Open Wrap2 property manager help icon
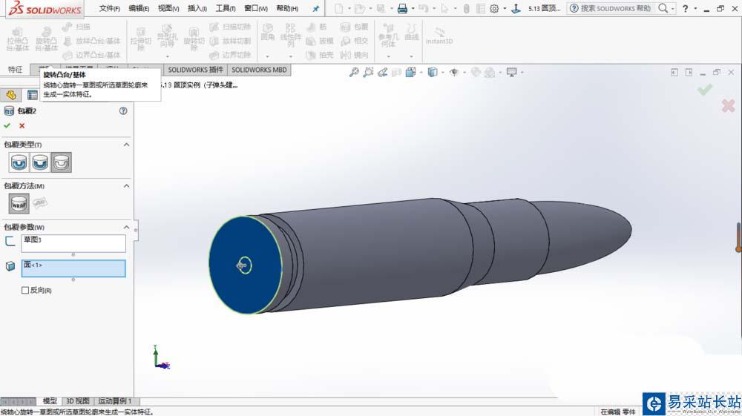Screen dimensions: 742x416 (123, 110)
